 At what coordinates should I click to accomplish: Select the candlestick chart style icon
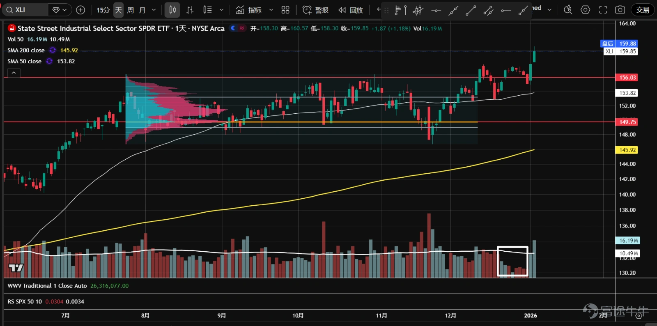(172, 10)
